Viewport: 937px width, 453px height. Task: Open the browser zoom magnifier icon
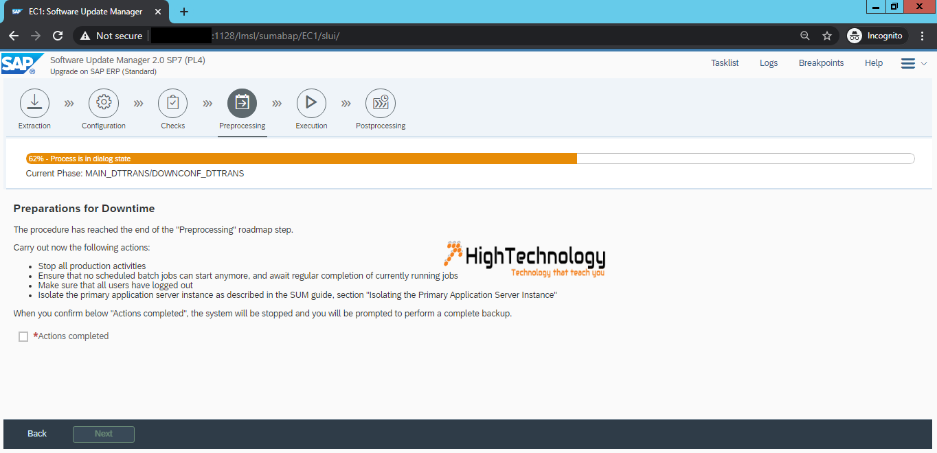pos(805,36)
